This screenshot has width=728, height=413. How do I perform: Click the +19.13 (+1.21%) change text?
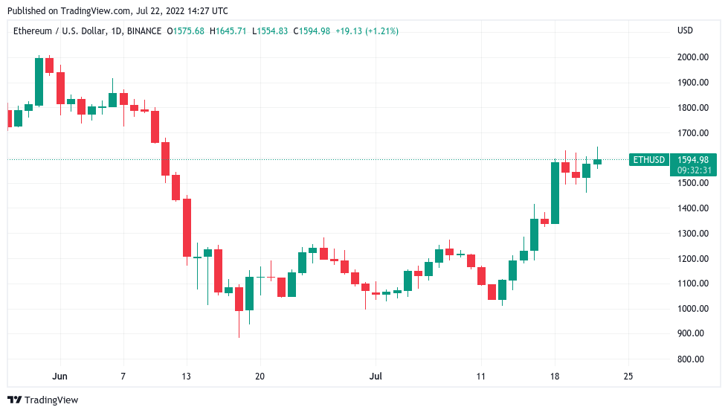click(367, 31)
